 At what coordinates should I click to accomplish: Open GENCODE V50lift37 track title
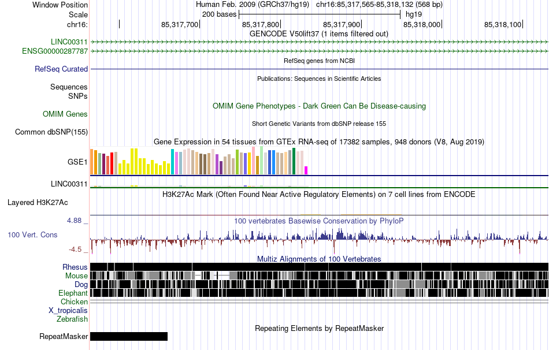click(x=319, y=34)
